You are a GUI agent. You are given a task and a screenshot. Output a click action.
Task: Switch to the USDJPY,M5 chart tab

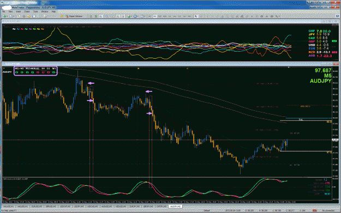click(x=79, y=206)
